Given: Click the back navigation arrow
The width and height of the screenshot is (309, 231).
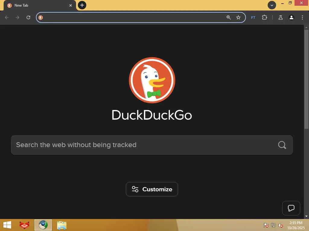Looking at the screenshot, I should pos(7,17).
